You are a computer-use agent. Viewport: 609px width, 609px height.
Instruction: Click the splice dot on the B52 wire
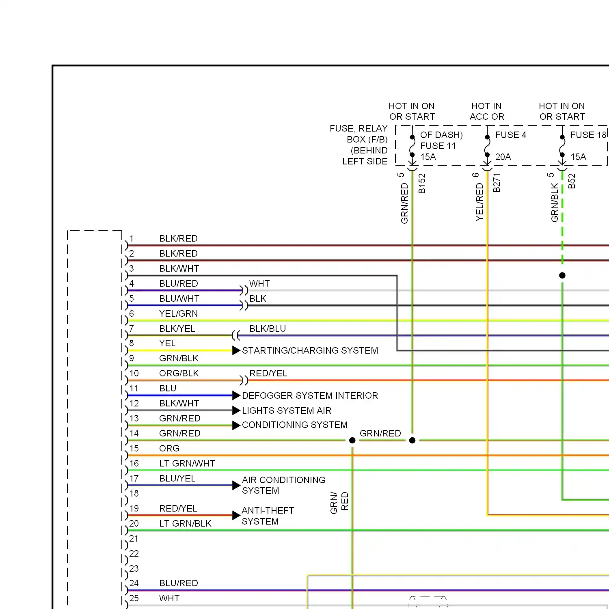point(562,275)
